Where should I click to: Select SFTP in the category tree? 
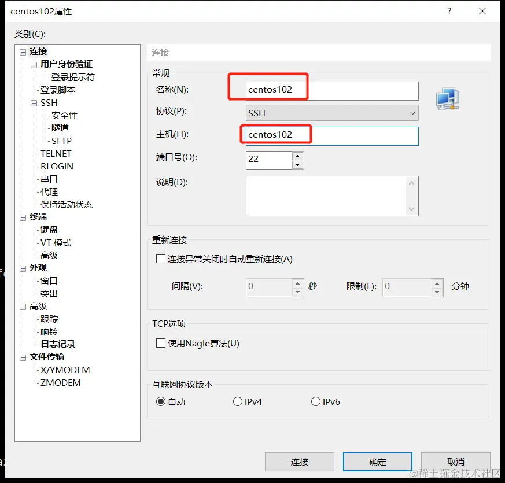point(61,141)
